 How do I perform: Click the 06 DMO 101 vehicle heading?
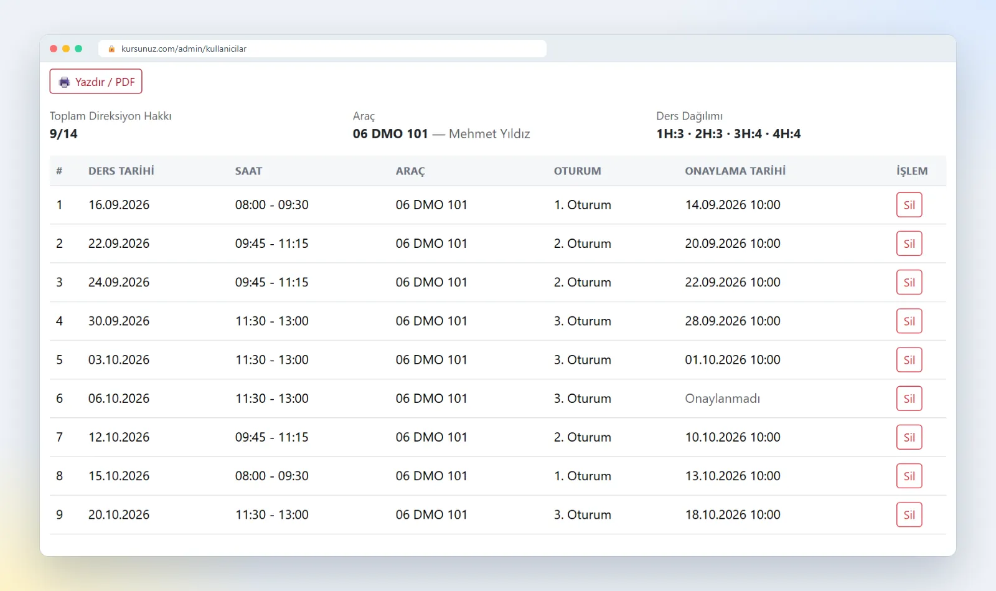[390, 134]
